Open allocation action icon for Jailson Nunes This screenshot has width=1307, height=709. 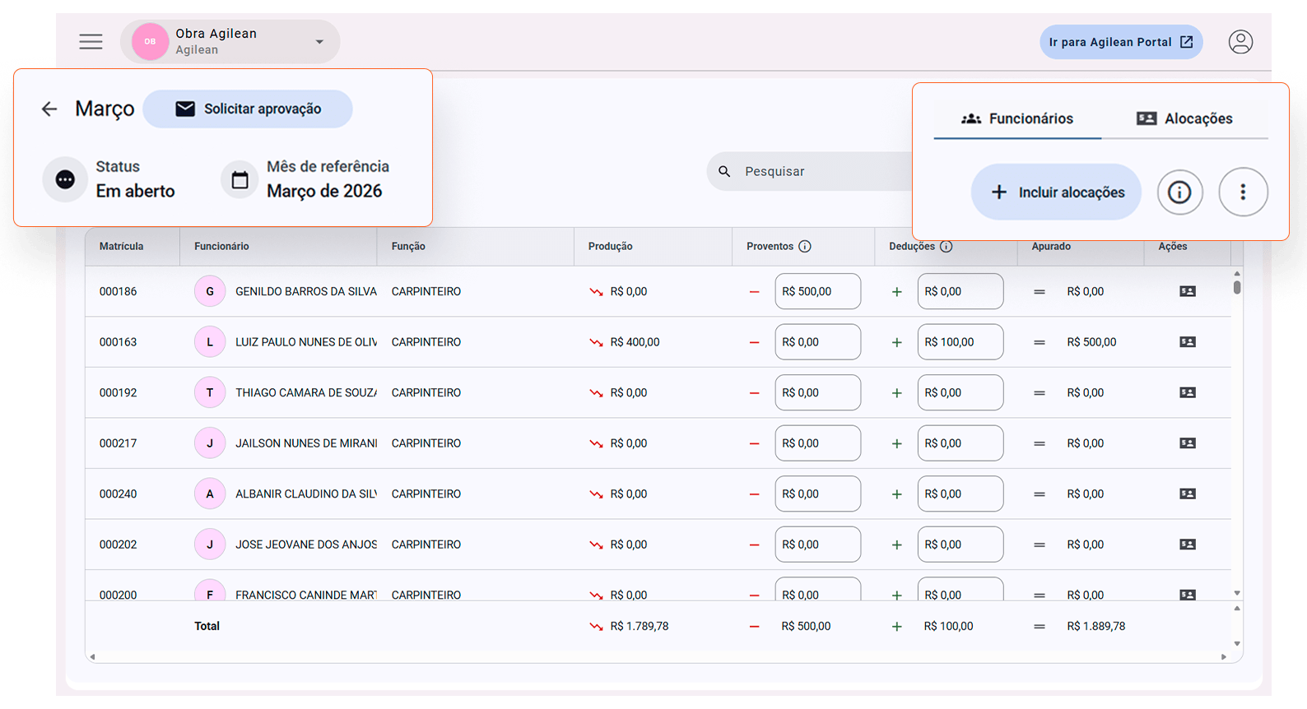coord(1187,443)
